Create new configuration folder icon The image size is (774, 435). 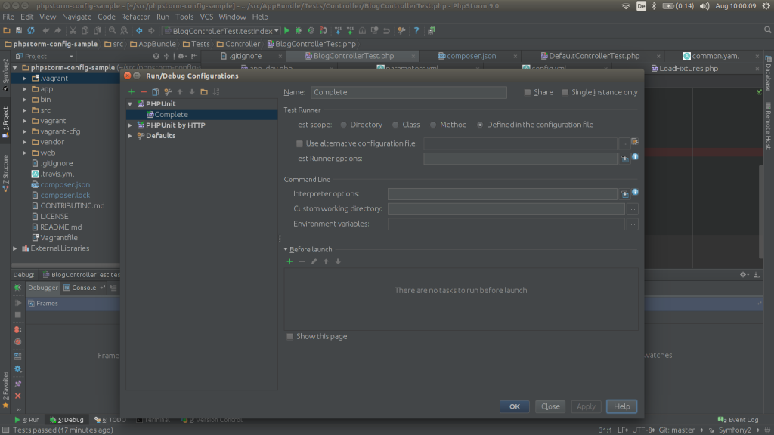(204, 91)
